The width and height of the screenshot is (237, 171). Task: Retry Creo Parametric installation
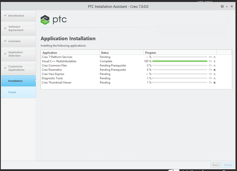210,70
